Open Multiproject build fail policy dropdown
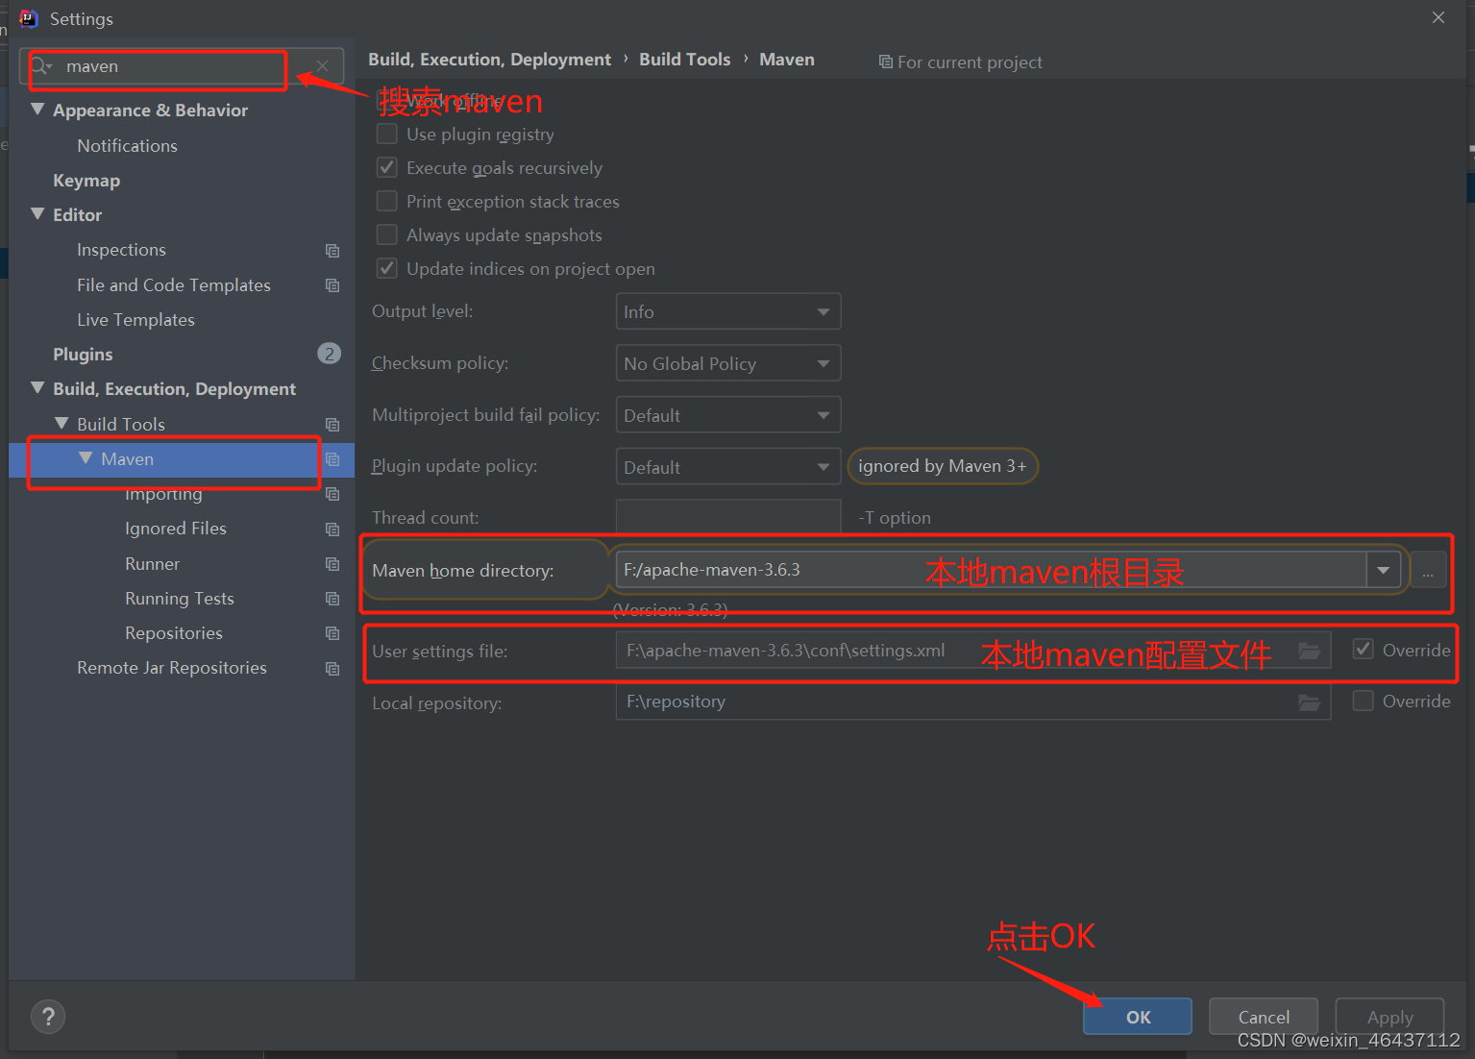Viewport: 1475px width, 1059px height. click(x=728, y=415)
